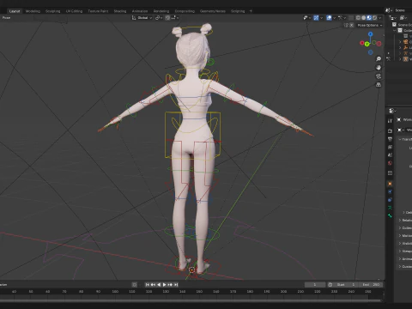Select material preview viewport shading

click(369, 18)
